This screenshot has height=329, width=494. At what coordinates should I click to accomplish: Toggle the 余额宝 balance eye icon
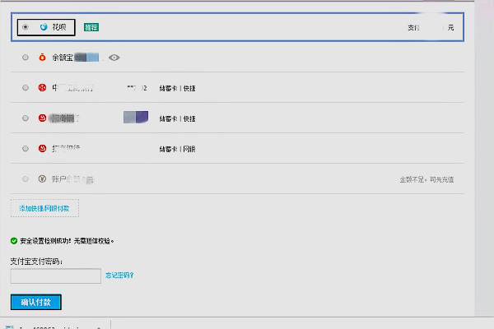[114, 58]
